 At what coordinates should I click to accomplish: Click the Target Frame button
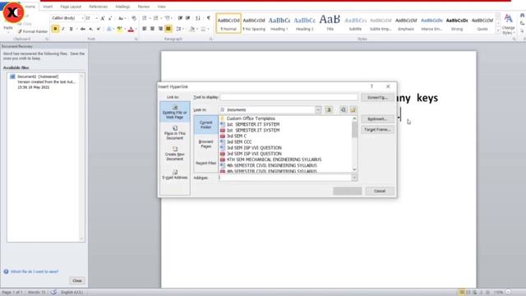tap(377, 130)
